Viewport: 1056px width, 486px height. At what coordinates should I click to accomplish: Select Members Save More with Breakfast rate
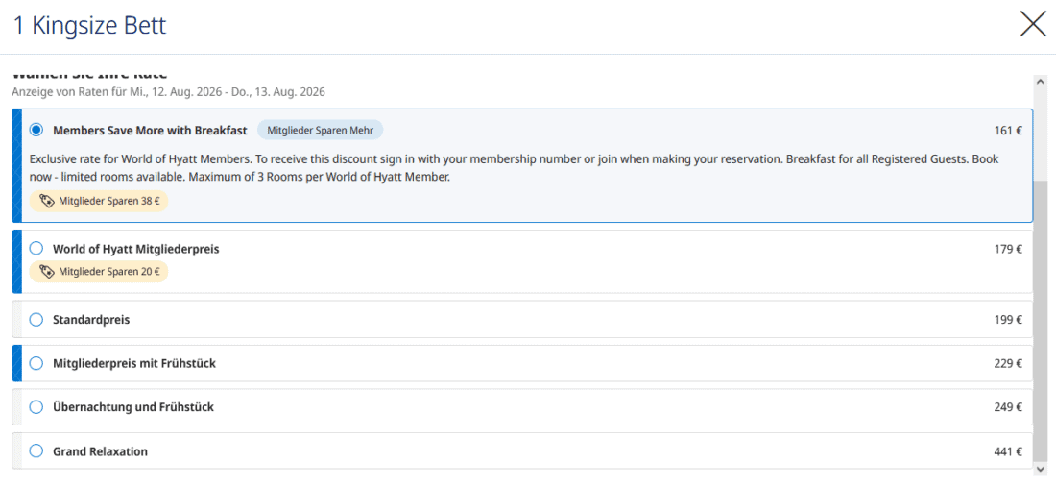coord(36,130)
